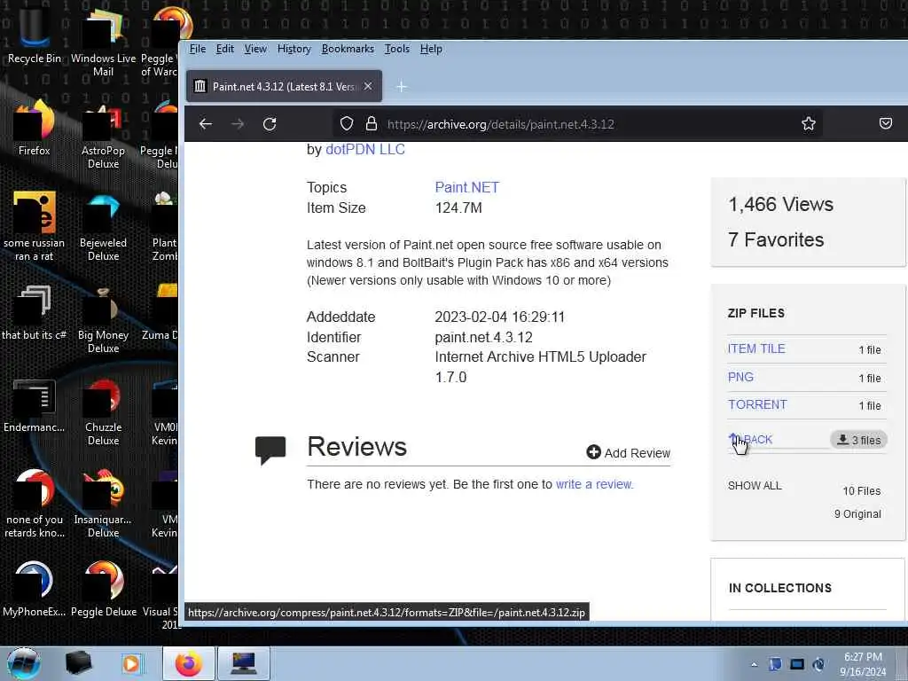Click '1,466 Views' text
Image resolution: width=908 pixels, height=681 pixels.
[780, 204]
